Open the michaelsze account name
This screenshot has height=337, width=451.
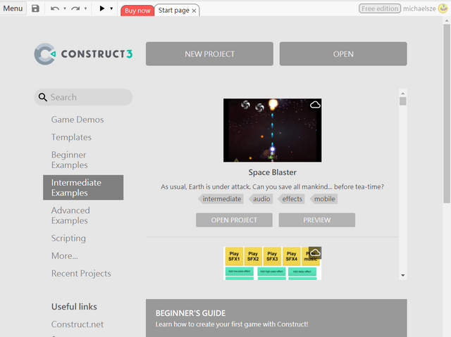point(419,8)
